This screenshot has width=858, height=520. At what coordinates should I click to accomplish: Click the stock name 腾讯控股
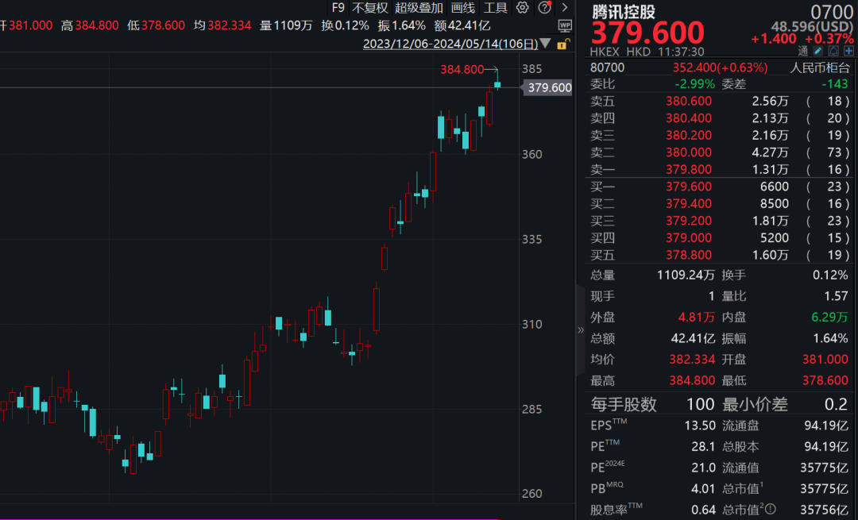[x=624, y=11]
